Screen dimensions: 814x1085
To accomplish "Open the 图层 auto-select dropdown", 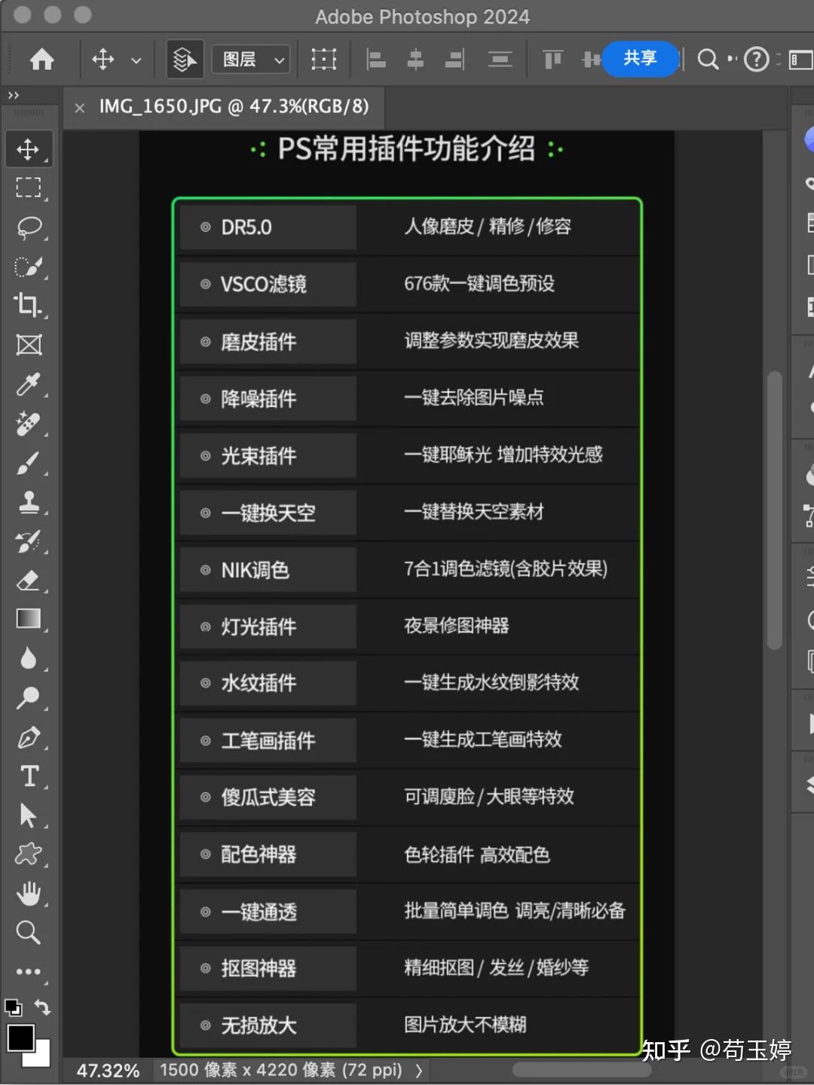I will coord(251,59).
